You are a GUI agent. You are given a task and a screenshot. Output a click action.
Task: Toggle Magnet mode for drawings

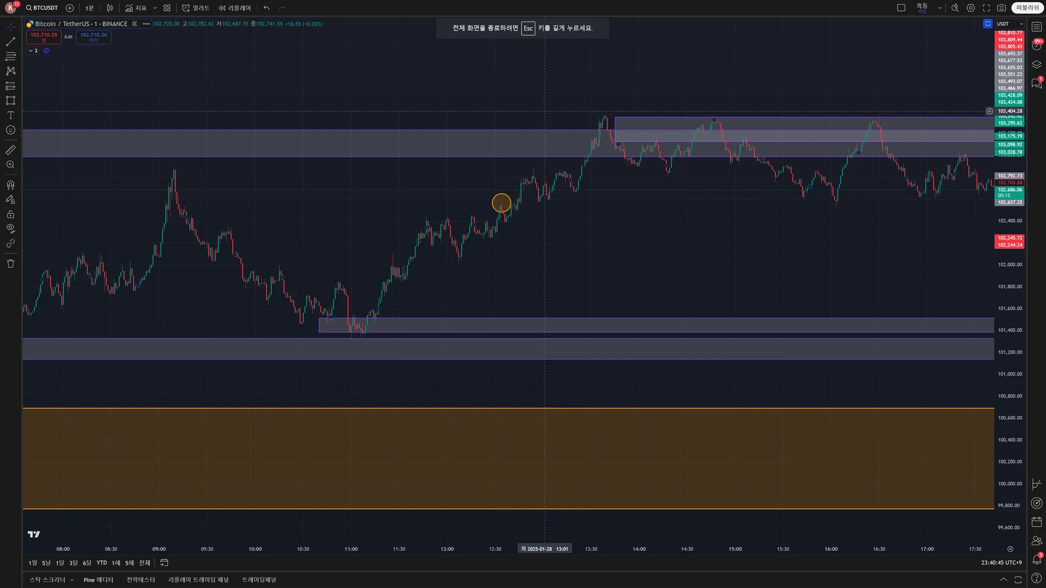(10, 185)
